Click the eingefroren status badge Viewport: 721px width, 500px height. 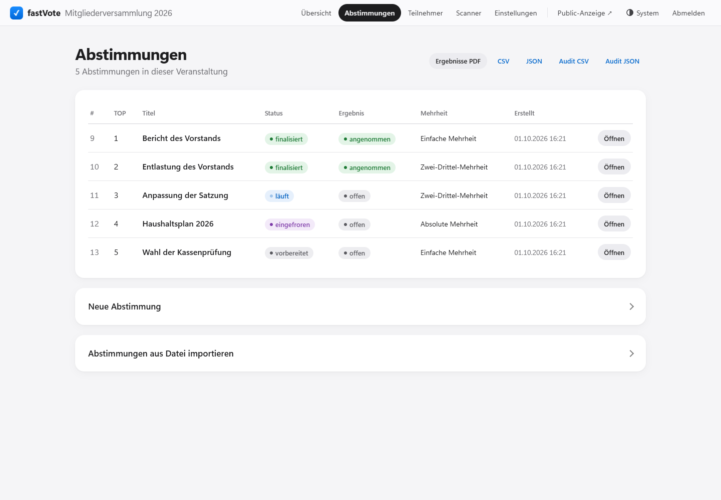click(x=290, y=224)
